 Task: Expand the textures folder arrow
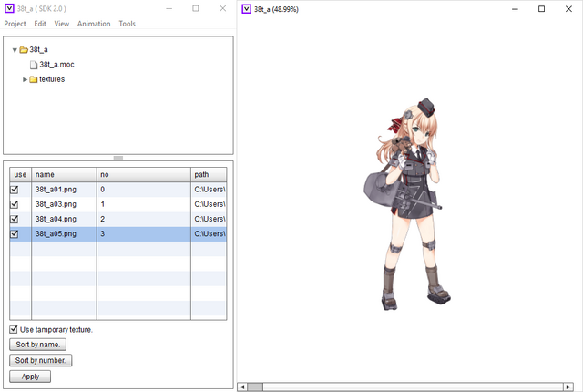(25, 79)
